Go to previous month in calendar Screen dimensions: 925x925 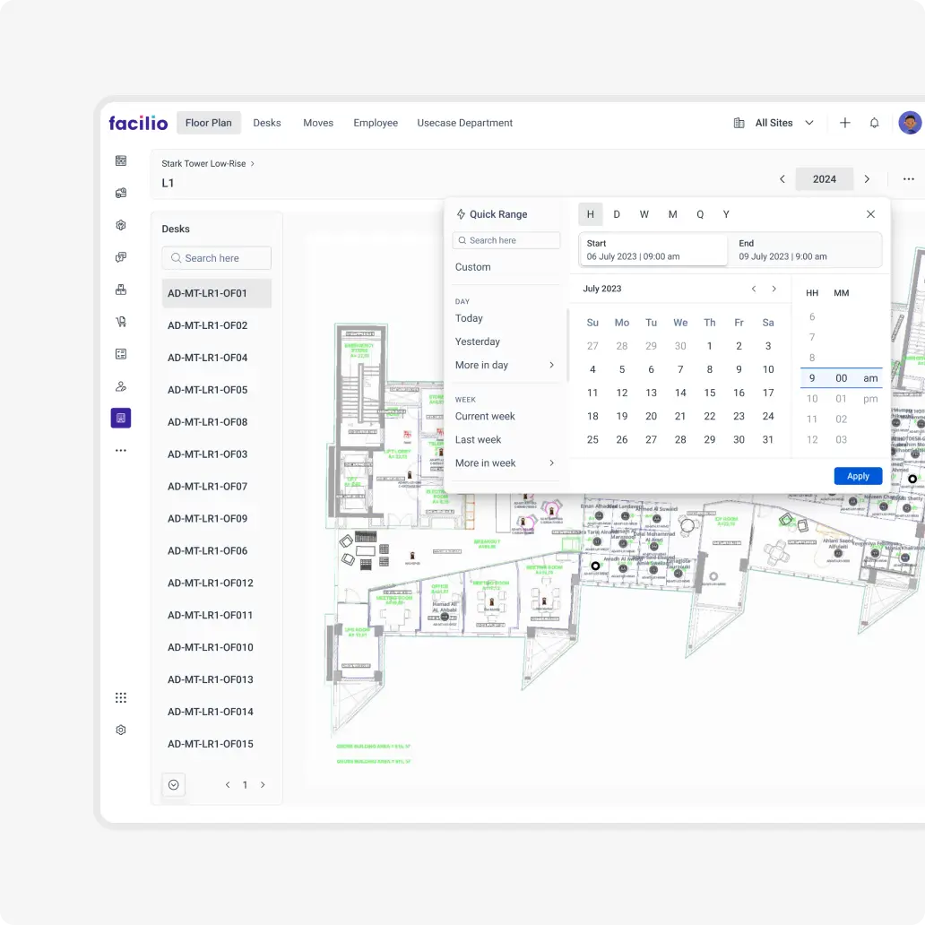point(753,289)
